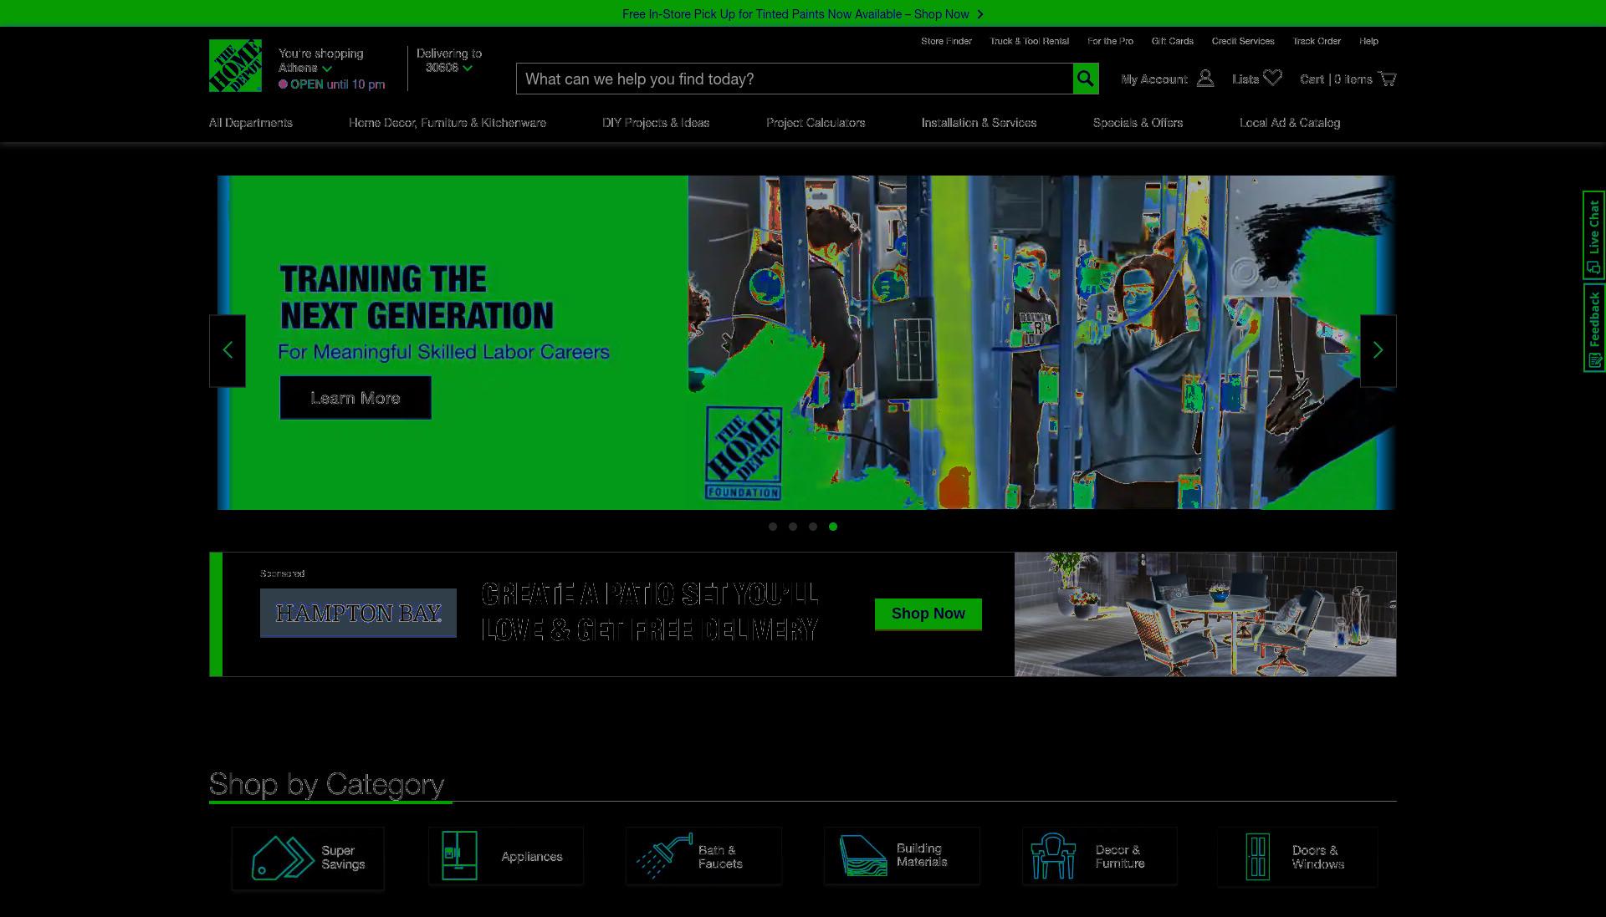Click 'OPEN until 10 pm' store status
1606x917 pixels.
332,84
